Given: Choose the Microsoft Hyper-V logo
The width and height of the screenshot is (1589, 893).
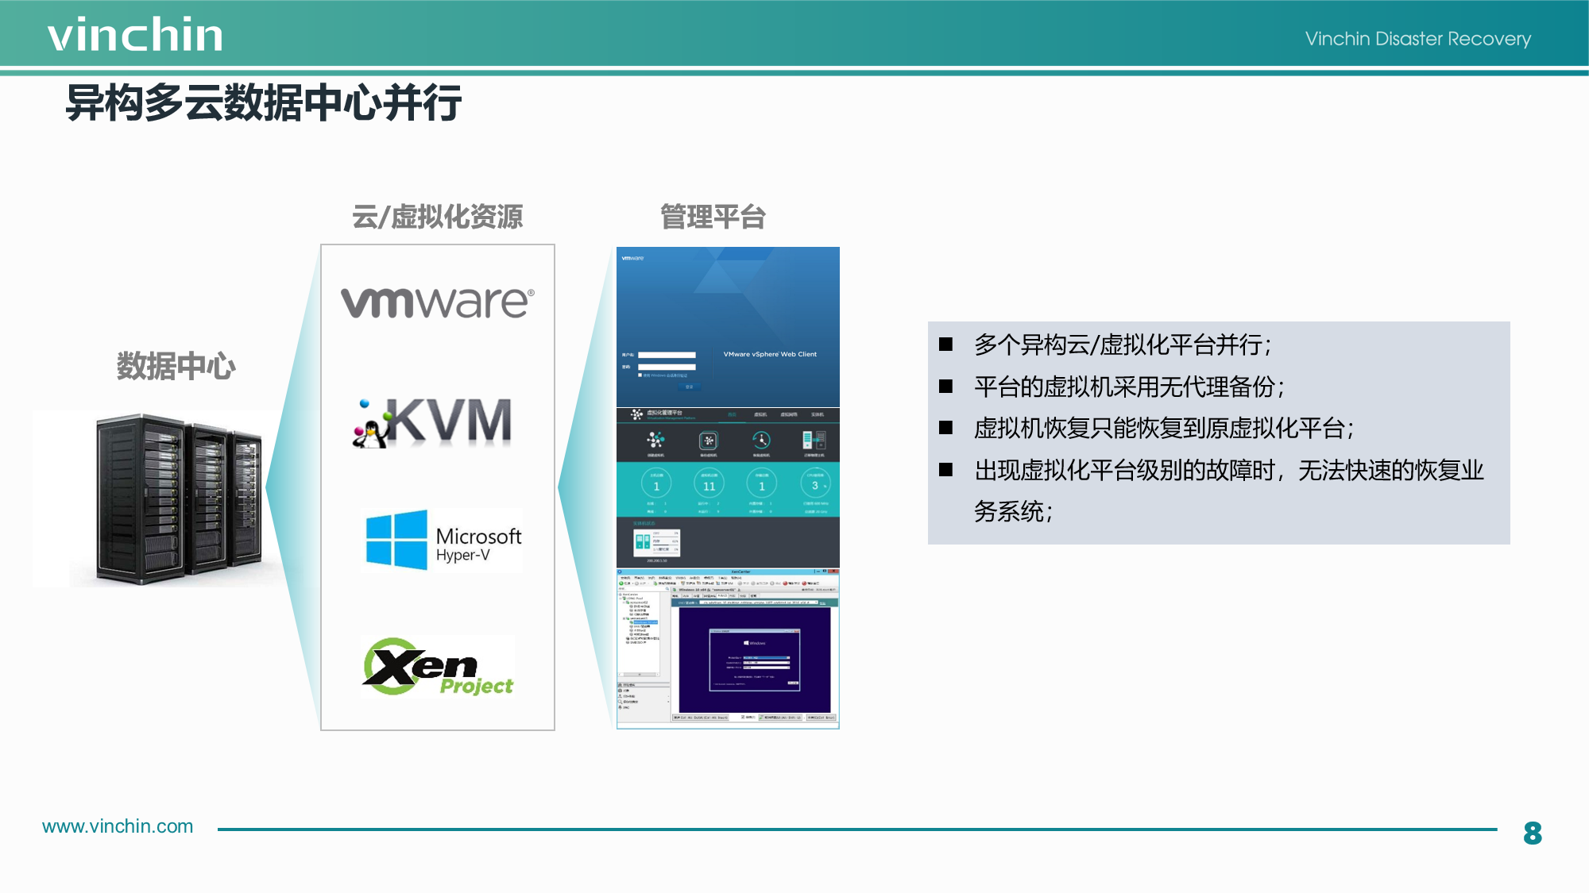Looking at the screenshot, I should pos(443,540).
